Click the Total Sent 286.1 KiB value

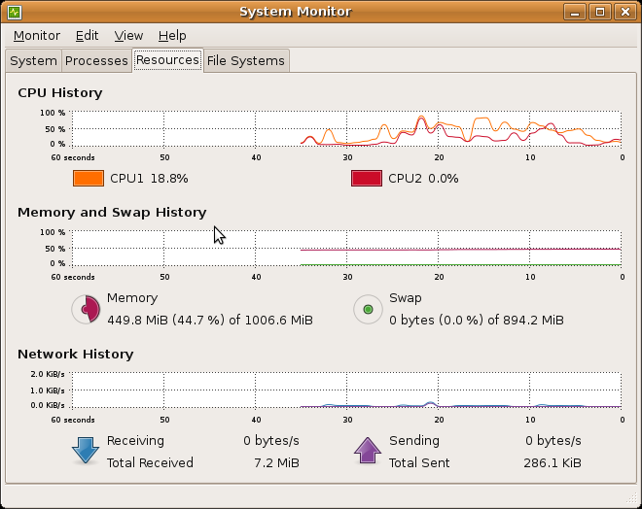pos(553,462)
